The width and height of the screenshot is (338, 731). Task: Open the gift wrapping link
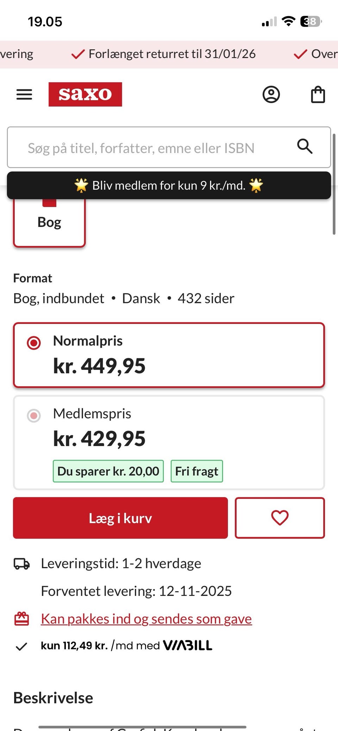click(x=146, y=619)
